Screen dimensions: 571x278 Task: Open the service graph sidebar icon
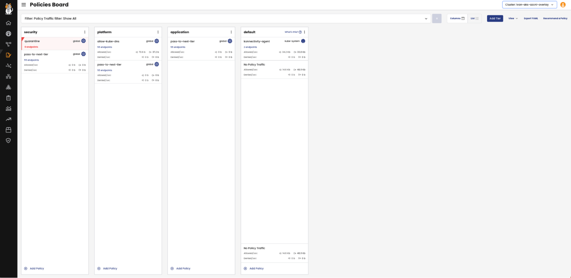(x=9, y=44)
